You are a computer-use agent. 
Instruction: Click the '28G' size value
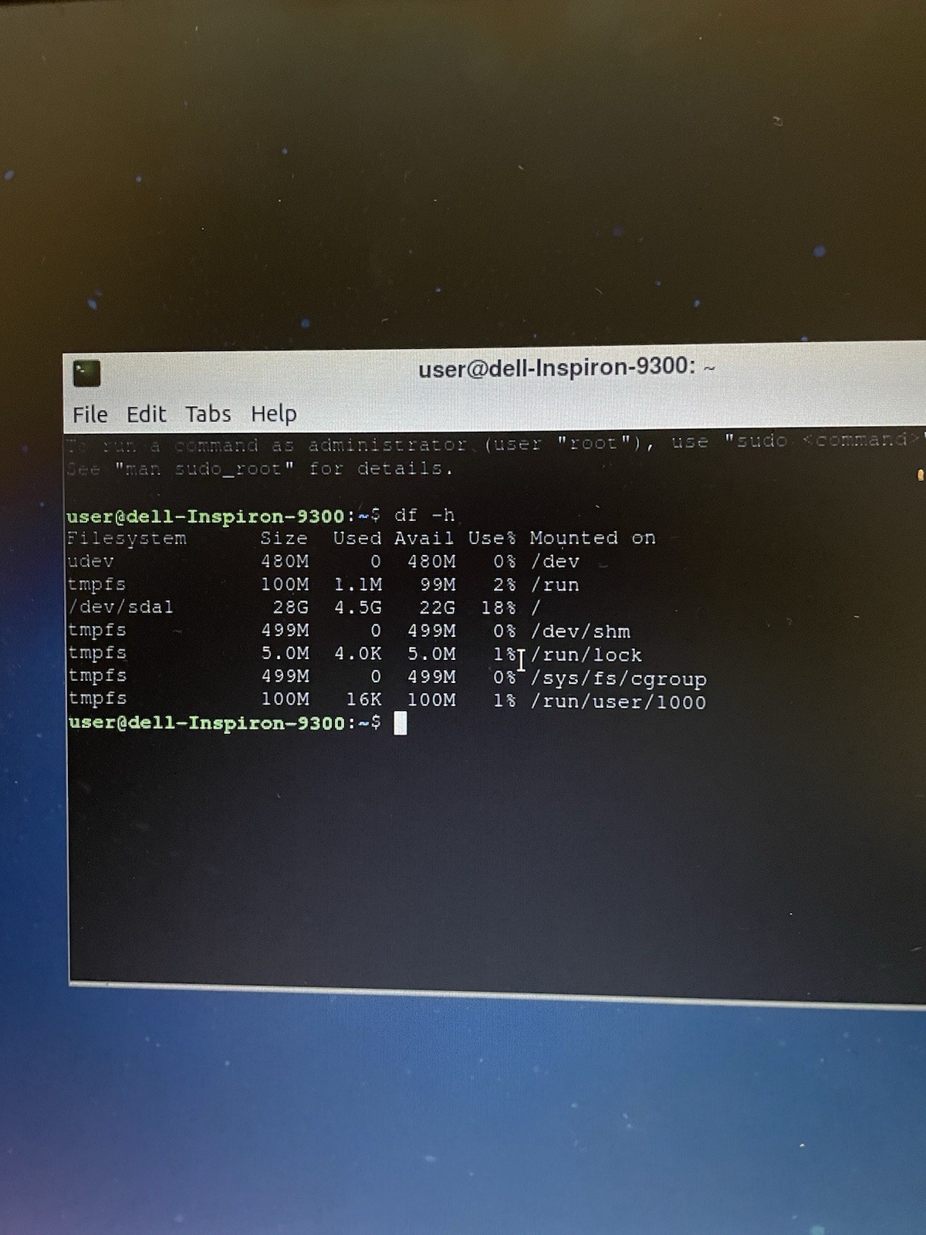(x=290, y=607)
